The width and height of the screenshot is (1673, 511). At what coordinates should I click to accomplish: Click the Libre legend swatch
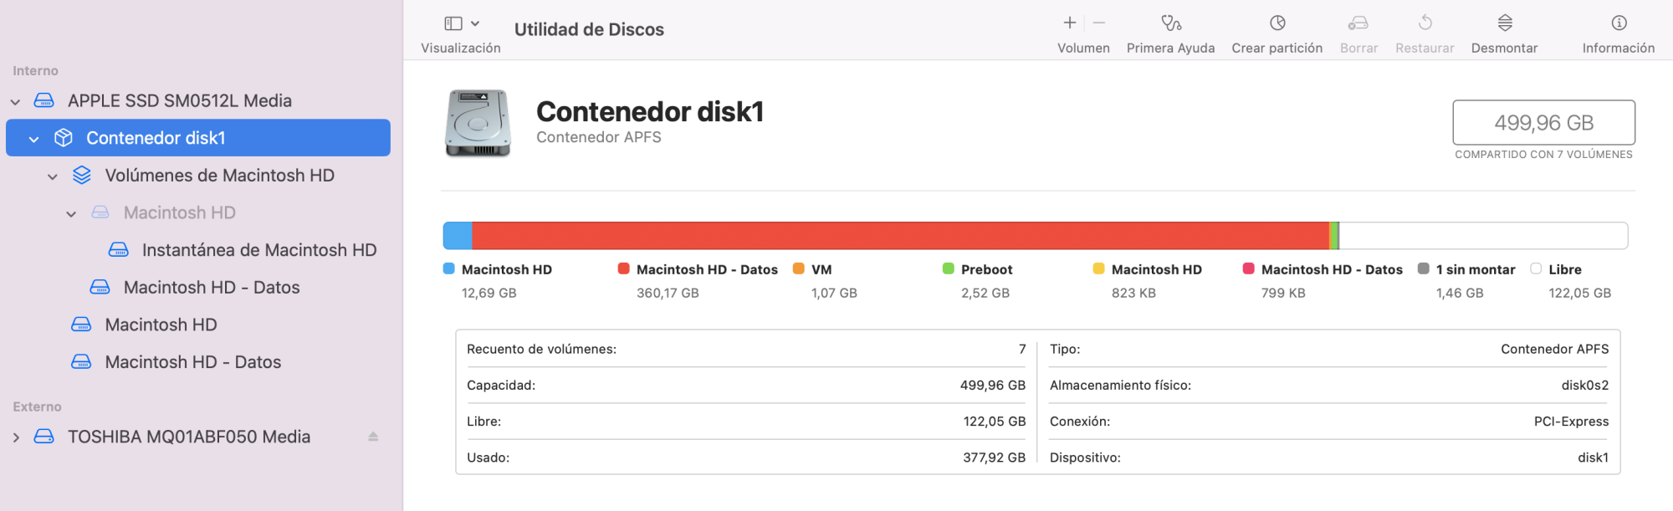[1536, 268]
